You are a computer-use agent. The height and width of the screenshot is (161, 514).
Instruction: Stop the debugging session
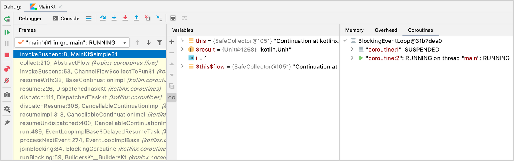[x=7, y=55]
